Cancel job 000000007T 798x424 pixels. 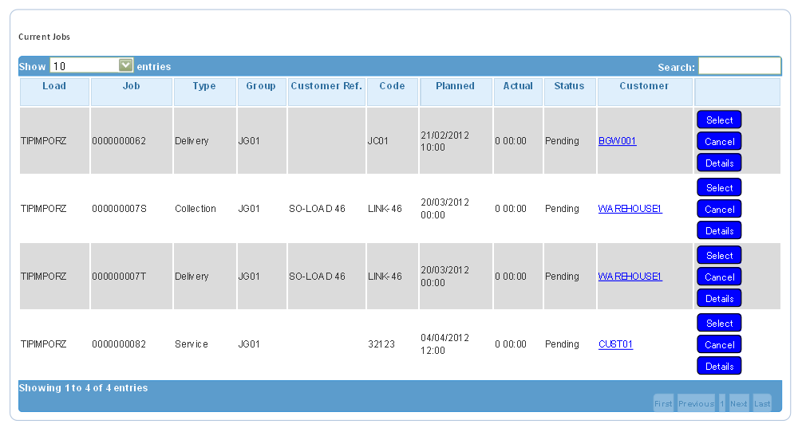tap(719, 277)
